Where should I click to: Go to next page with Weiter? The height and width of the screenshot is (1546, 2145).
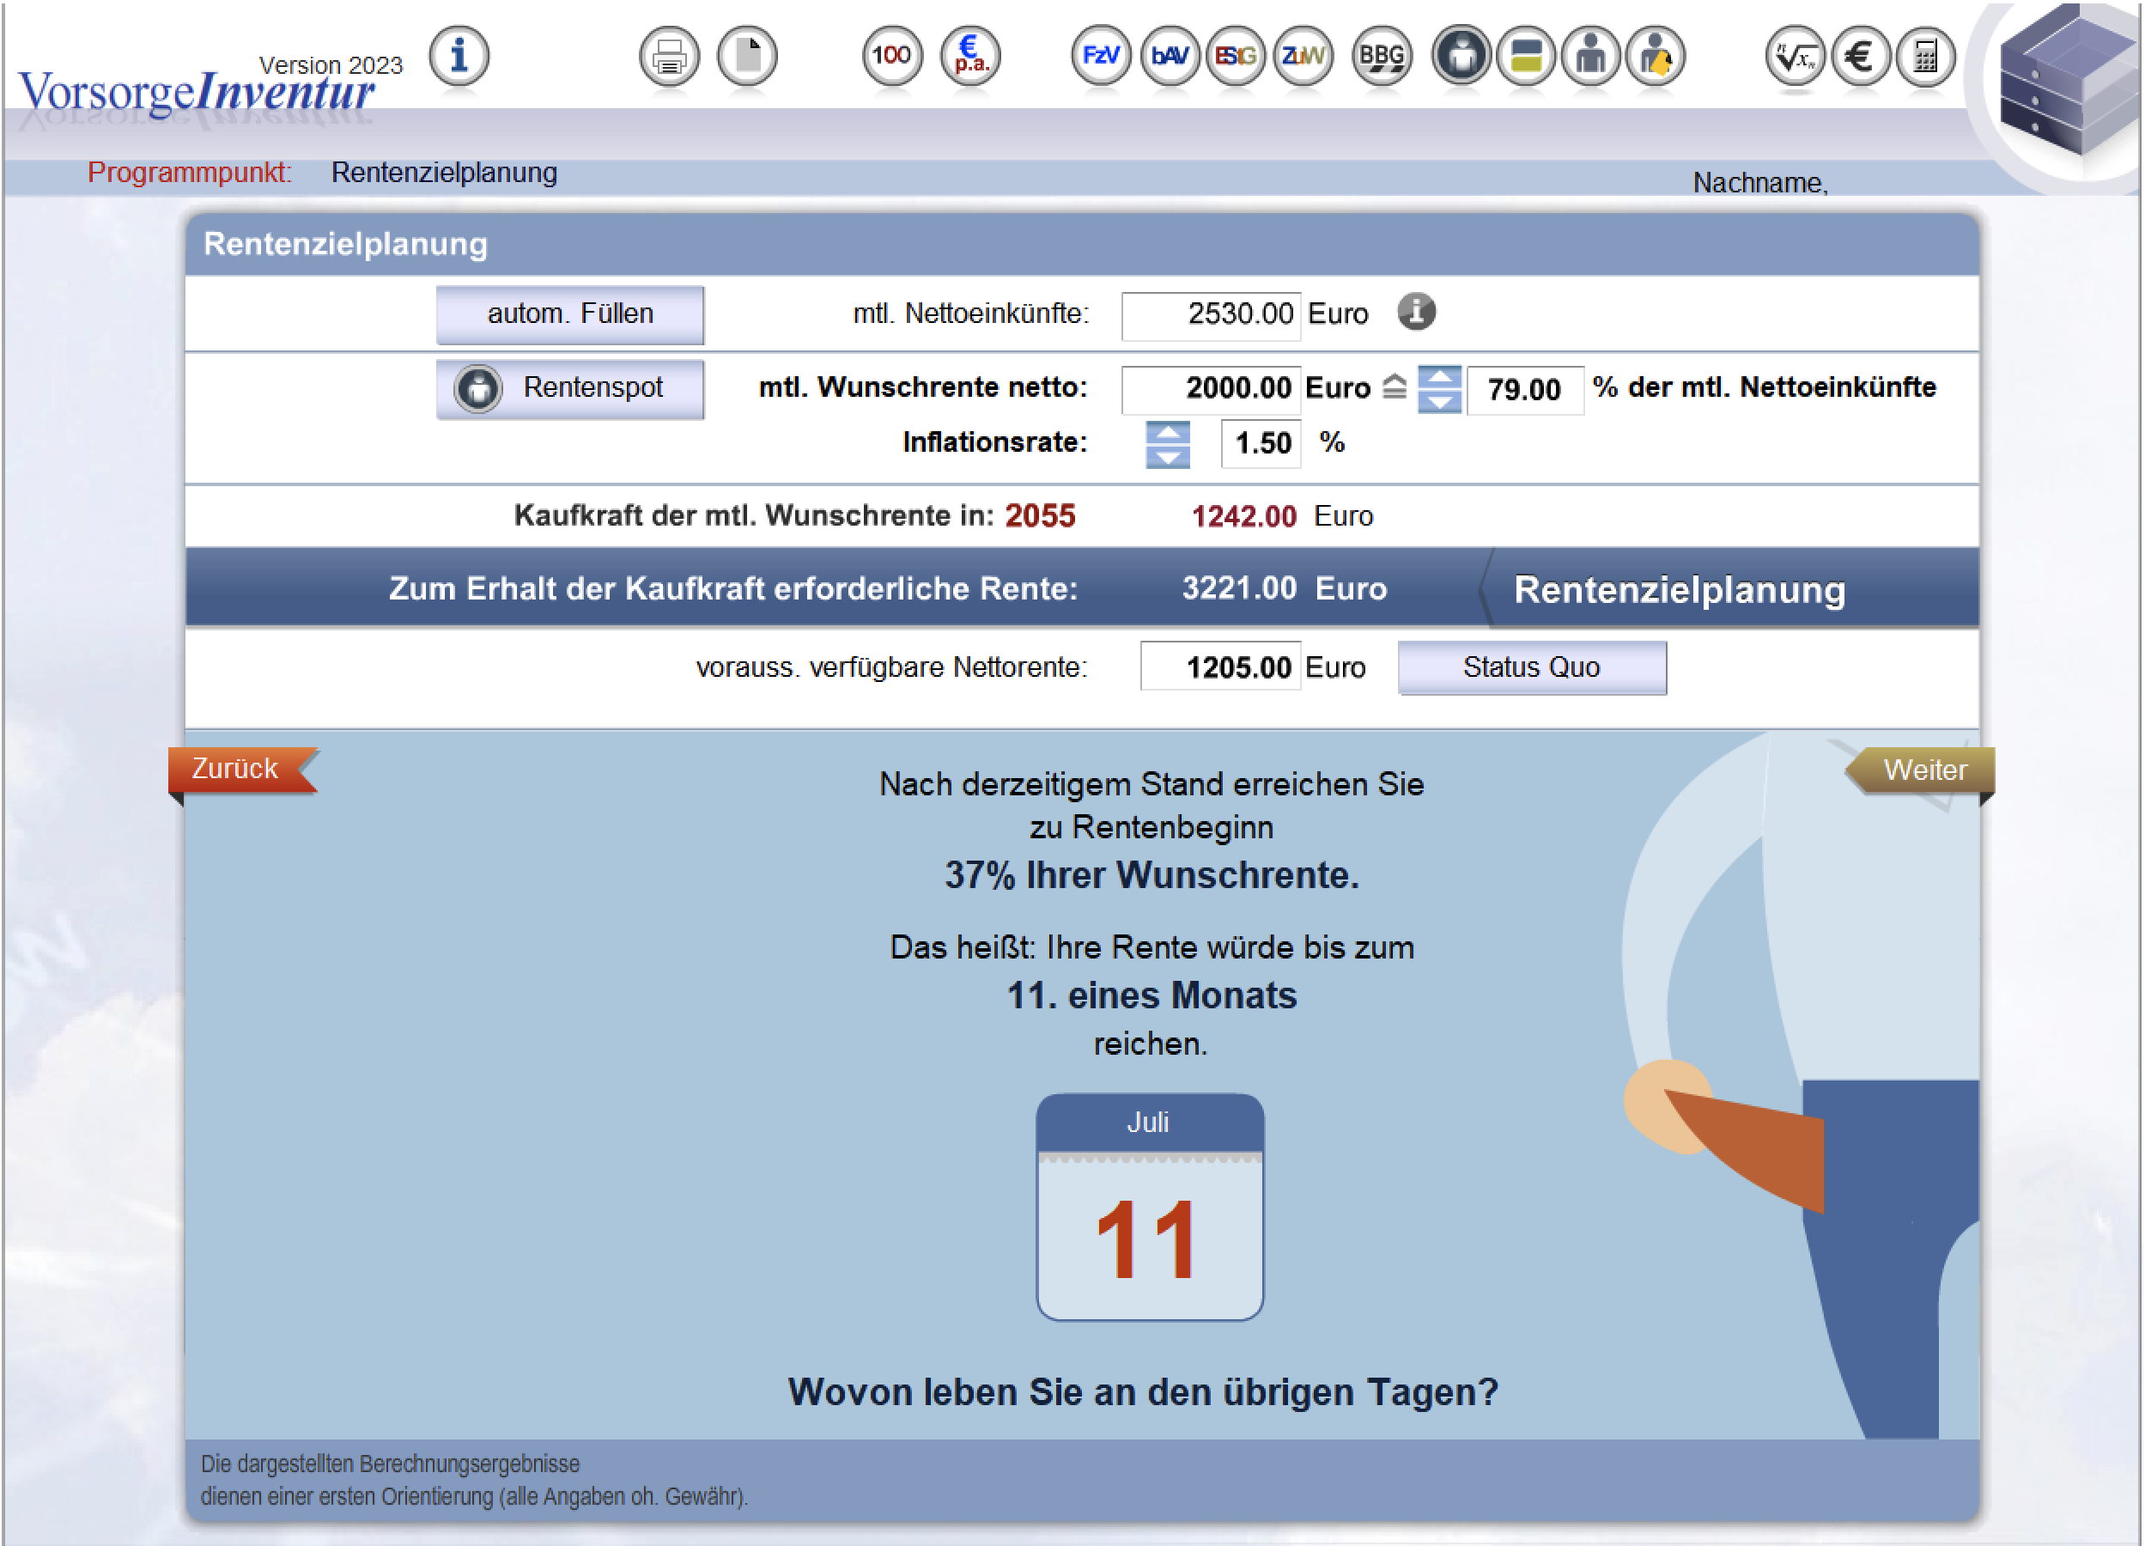[x=1923, y=770]
